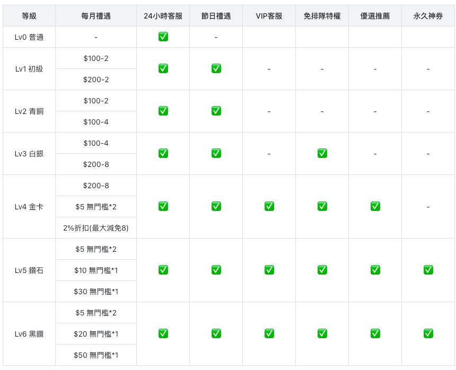
Task: Select the $200-2 coupon in Lv1 初級
Action: [x=96, y=80]
